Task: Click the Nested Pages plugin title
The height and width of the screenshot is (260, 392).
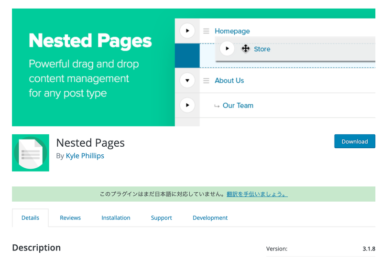Action: (x=90, y=143)
